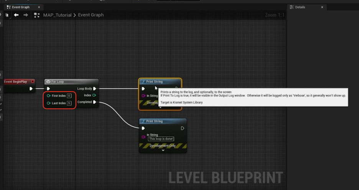Screen dimensions: 359x190
Task: Select Event Graph in the breadcrumb
Action: 91,15
